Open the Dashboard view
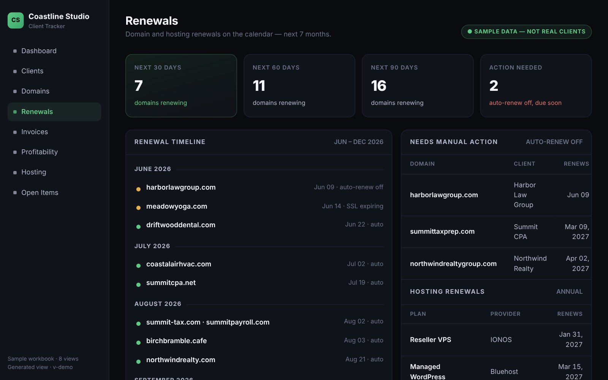Viewport: 608px width, 380px height. coord(54,51)
